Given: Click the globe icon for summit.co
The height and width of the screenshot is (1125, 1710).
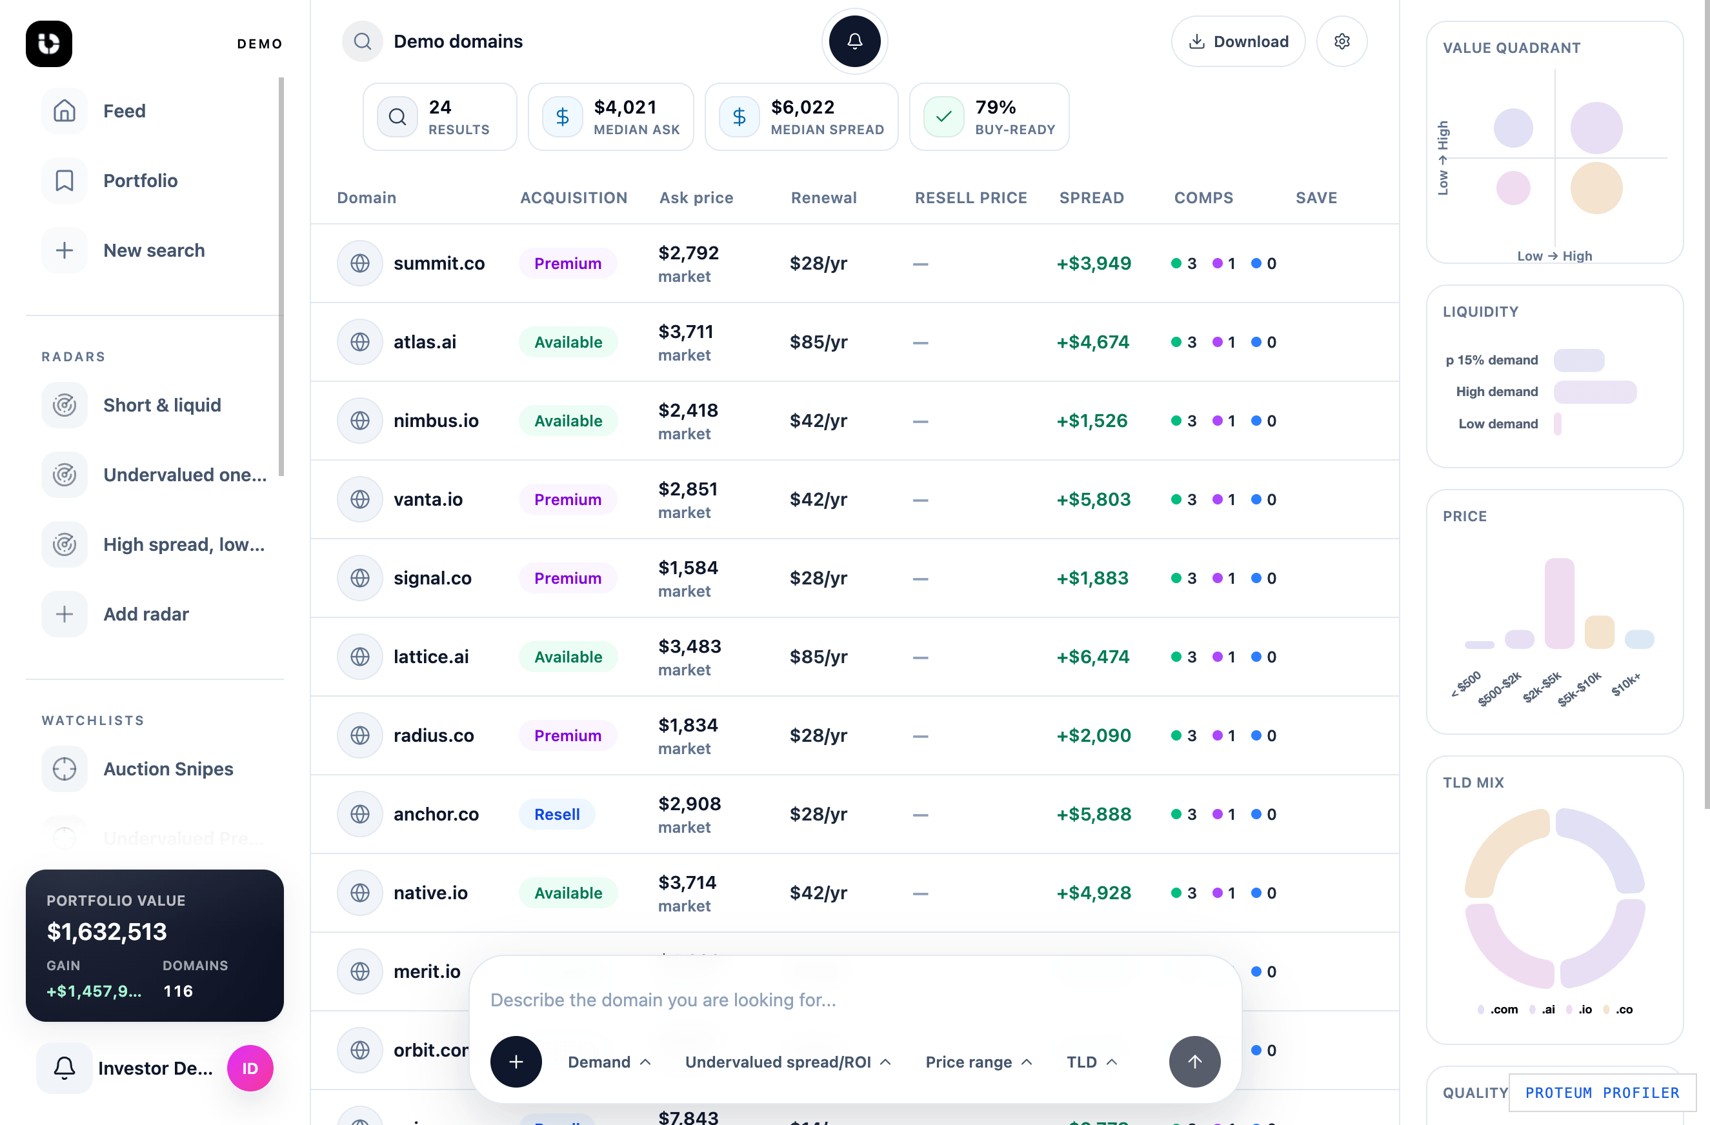Looking at the screenshot, I should tap(360, 264).
